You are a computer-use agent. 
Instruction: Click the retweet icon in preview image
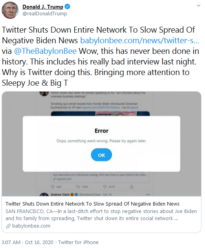(78, 187)
